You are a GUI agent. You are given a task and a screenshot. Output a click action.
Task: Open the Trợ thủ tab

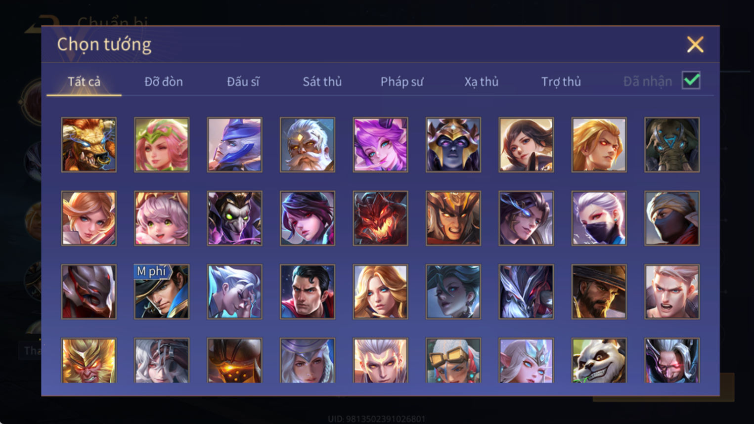(x=561, y=82)
